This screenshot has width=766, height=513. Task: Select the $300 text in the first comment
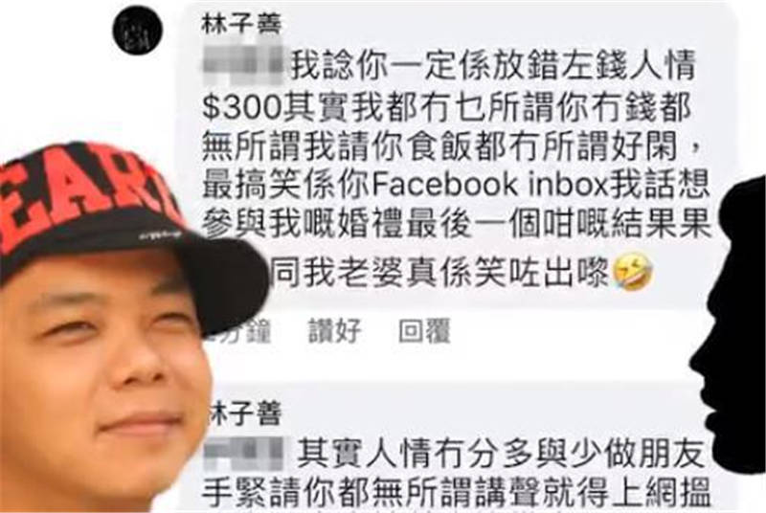(x=242, y=106)
